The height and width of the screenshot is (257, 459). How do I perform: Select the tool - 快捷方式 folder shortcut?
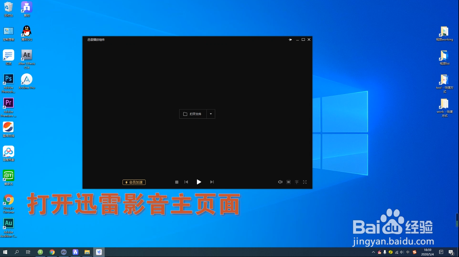(x=445, y=84)
